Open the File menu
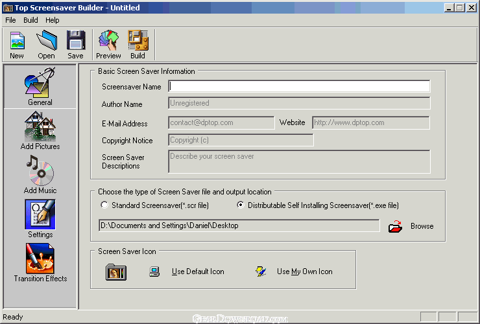 coord(10,20)
